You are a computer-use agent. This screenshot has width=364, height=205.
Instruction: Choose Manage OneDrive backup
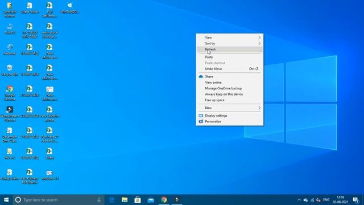coord(230,88)
